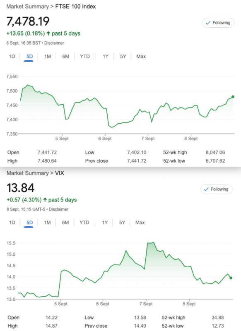Select 5D tab on FTSE 100 chart

pos(29,56)
